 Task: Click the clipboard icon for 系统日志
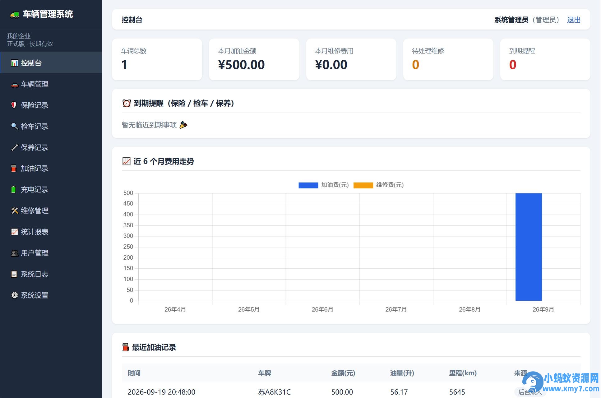point(14,274)
